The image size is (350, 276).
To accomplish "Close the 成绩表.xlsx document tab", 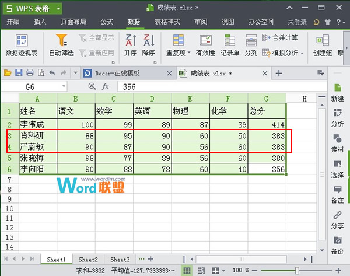I will point(265,74).
